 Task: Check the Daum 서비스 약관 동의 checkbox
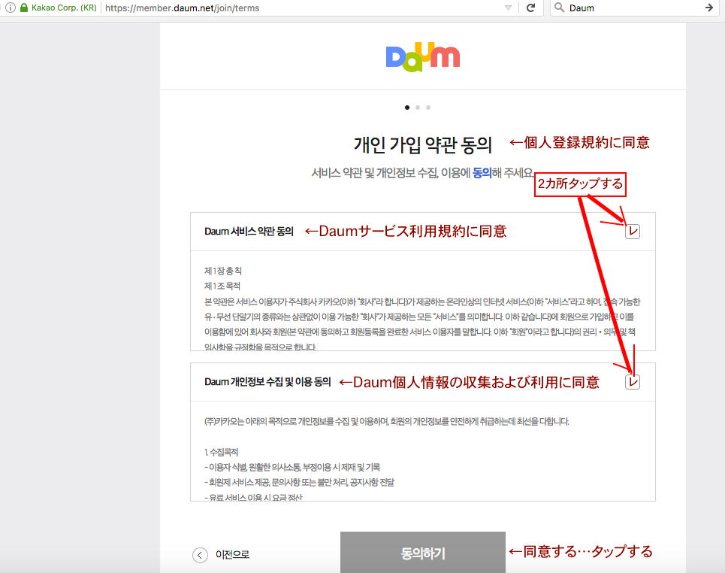(633, 232)
